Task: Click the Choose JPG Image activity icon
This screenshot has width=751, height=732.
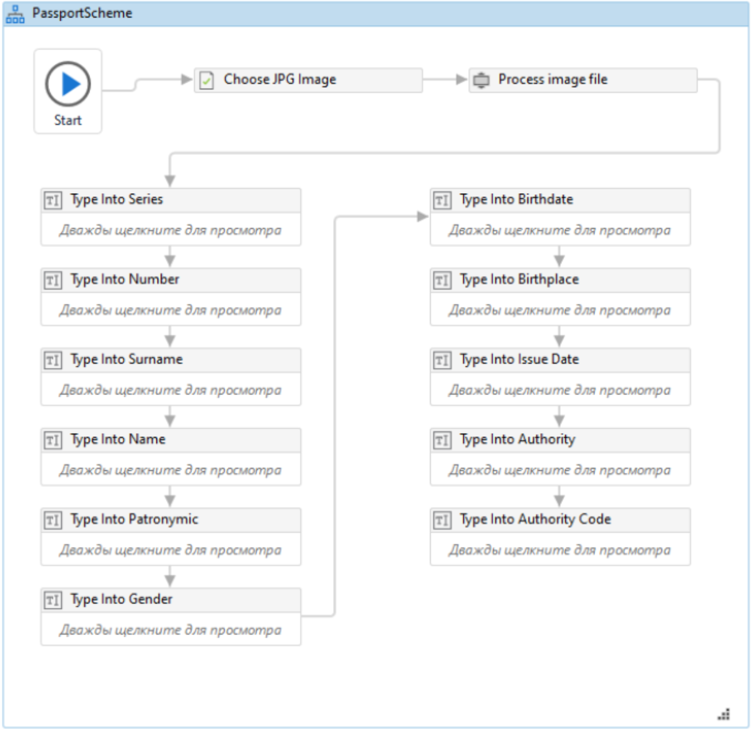Action: (207, 80)
